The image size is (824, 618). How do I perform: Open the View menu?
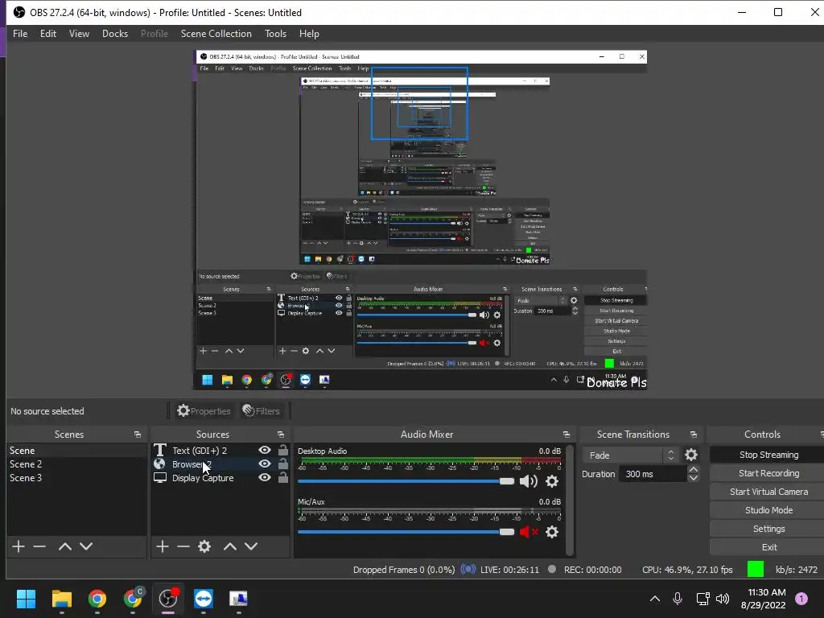[80, 34]
